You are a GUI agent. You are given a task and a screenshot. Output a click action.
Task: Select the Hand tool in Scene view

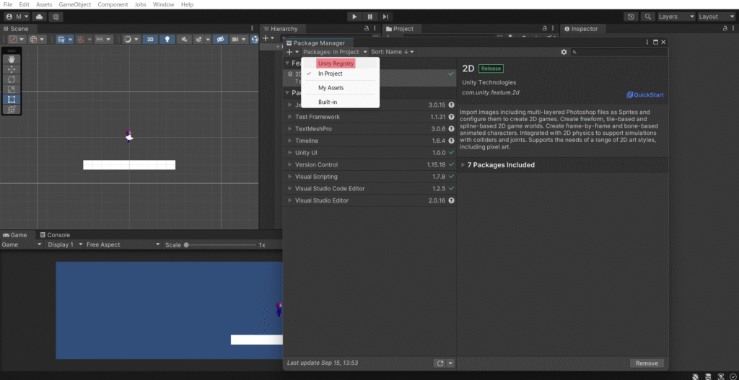(x=12, y=58)
